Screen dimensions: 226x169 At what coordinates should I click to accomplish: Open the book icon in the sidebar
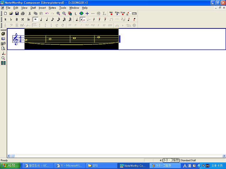click(3, 39)
